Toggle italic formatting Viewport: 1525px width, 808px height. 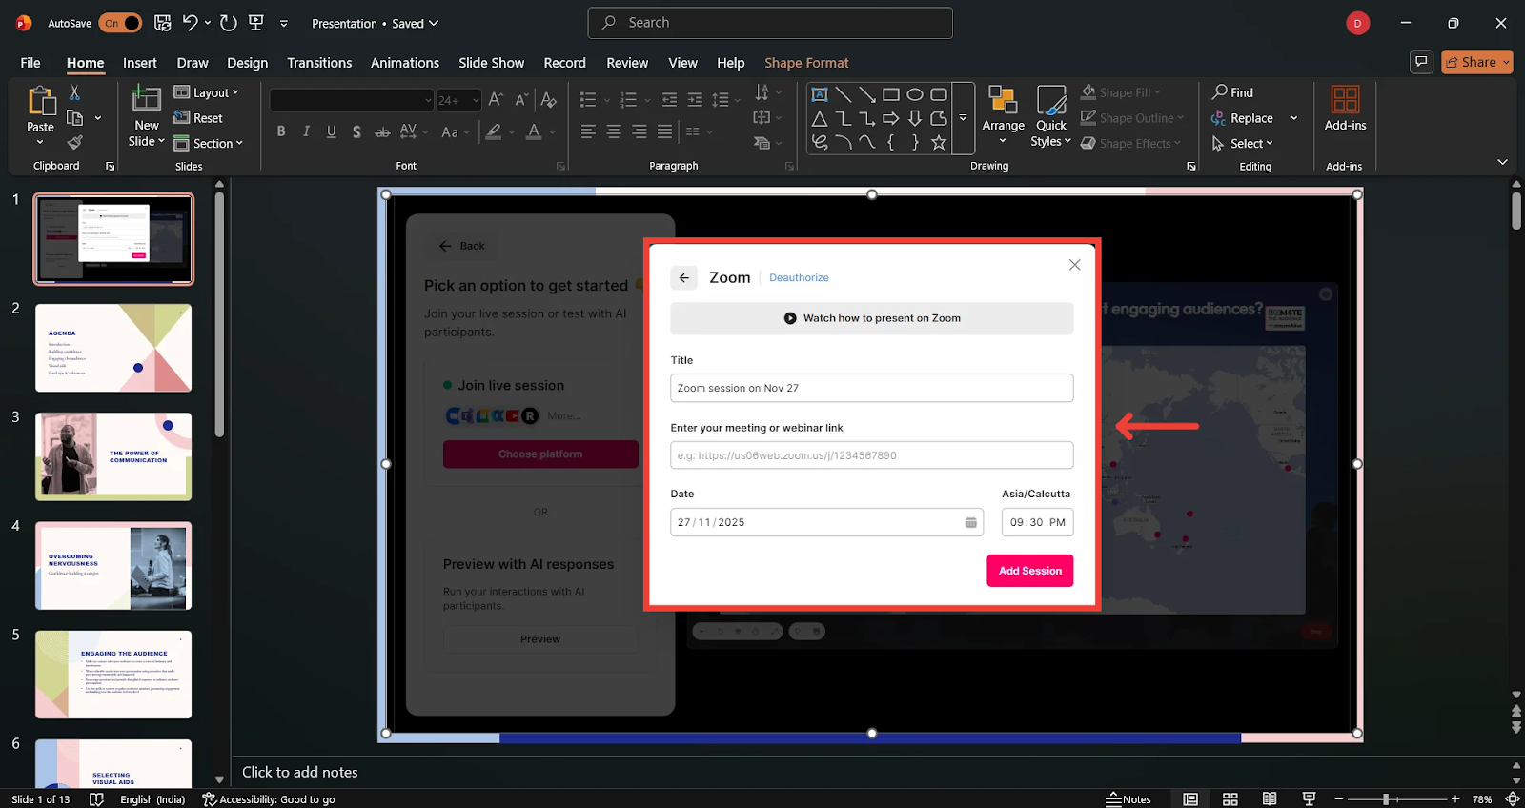pos(306,131)
